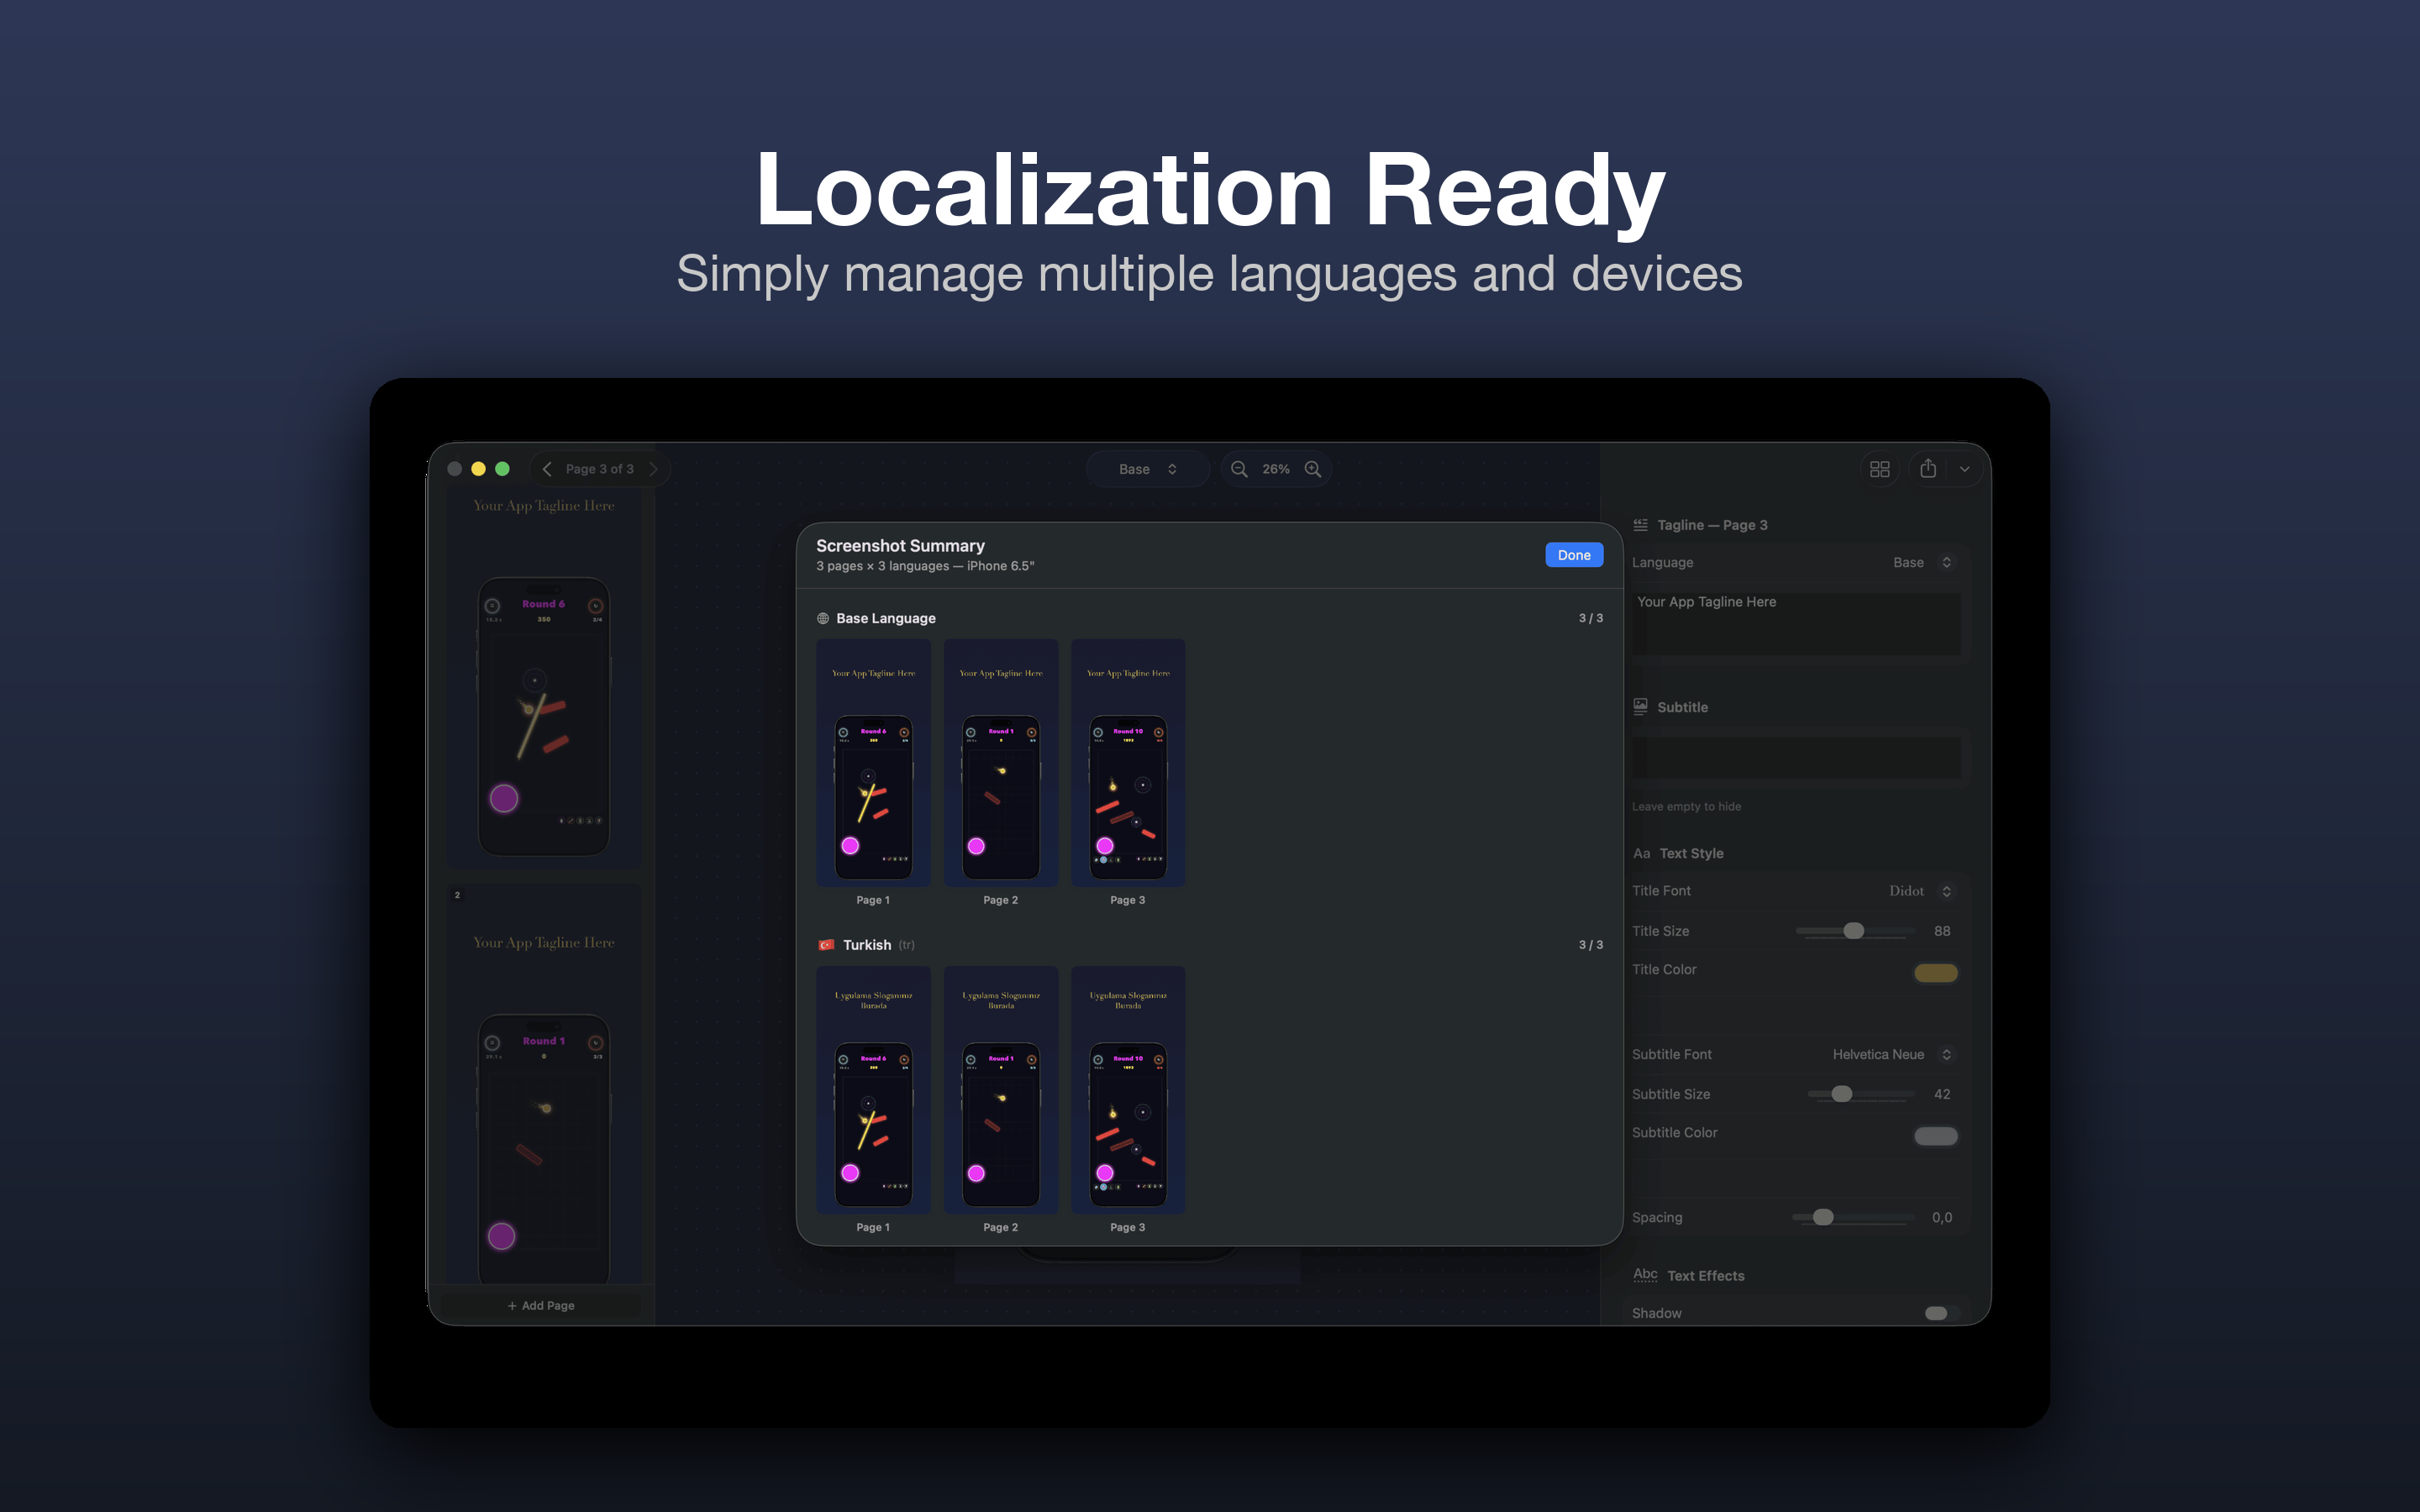
Task: Click the zoom-in magnifier control
Action: (1313, 468)
